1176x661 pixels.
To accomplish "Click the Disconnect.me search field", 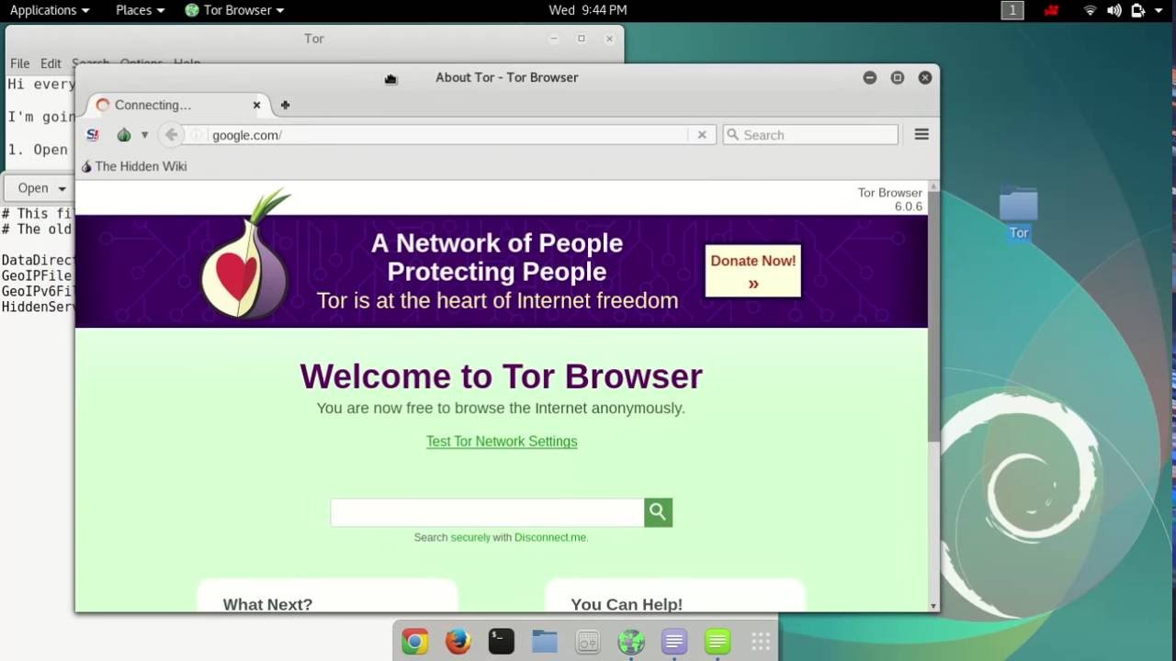I will [x=487, y=512].
